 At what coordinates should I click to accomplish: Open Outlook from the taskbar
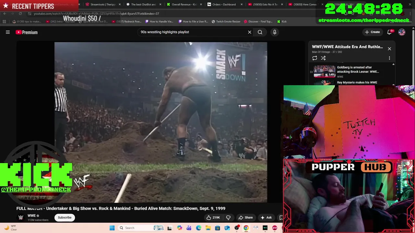tap(227, 228)
